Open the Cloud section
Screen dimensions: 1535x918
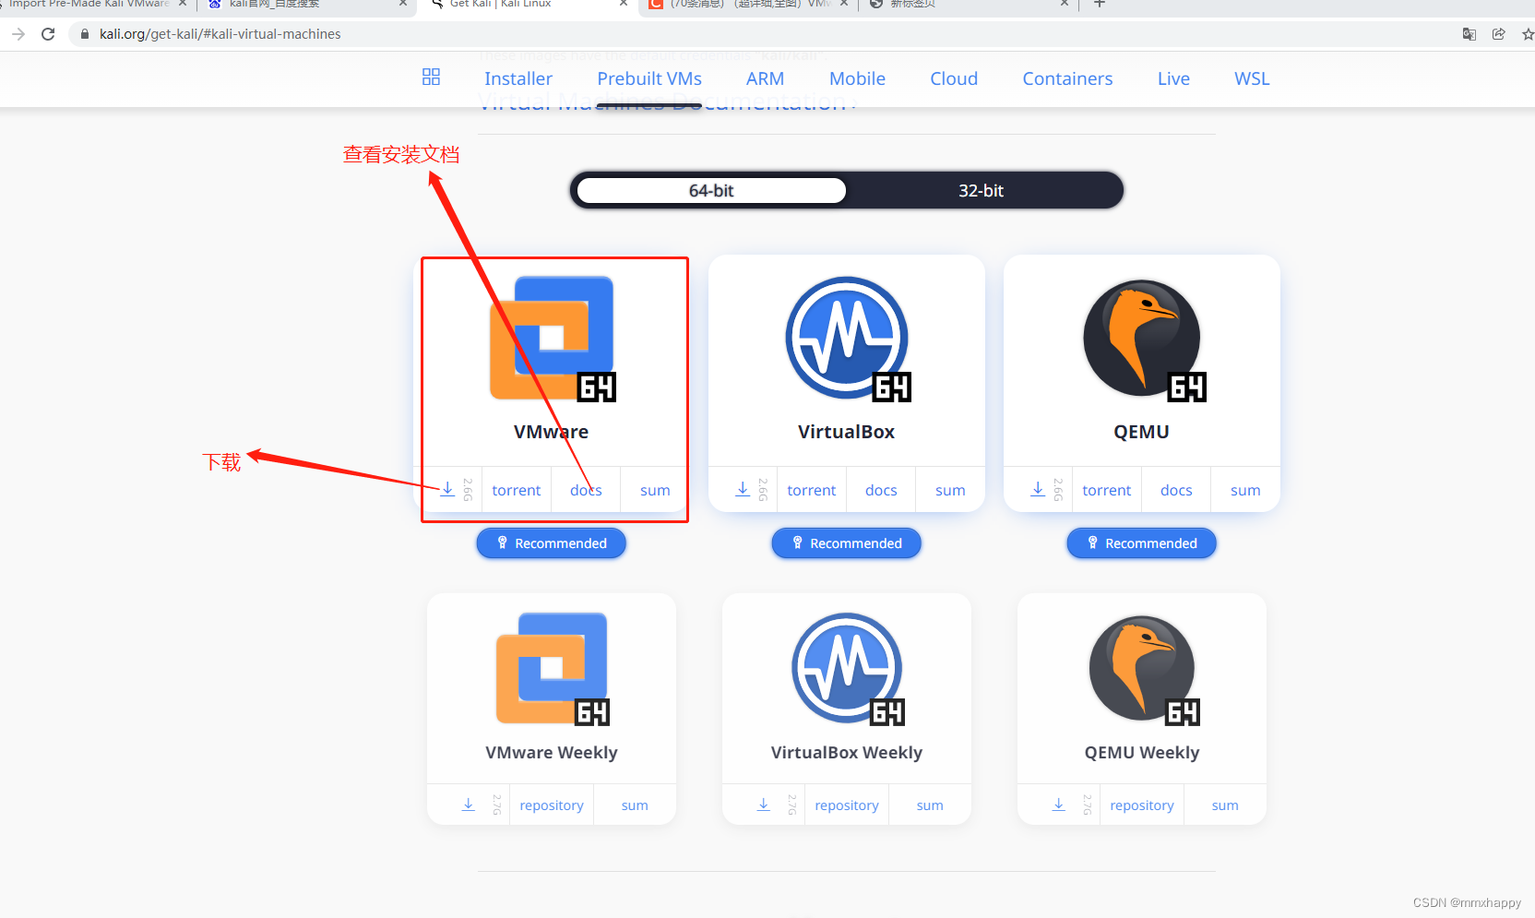coord(954,78)
